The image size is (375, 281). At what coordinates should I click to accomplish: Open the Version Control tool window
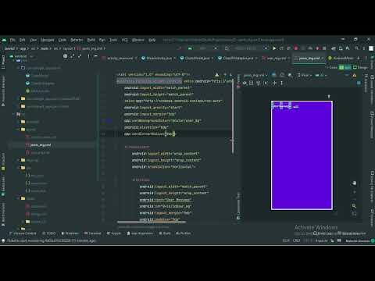[x=23, y=233]
